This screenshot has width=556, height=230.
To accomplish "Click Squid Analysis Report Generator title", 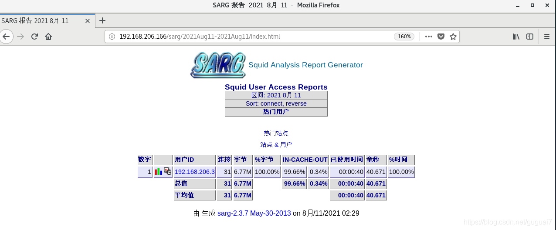I will pyautogui.click(x=305, y=65).
